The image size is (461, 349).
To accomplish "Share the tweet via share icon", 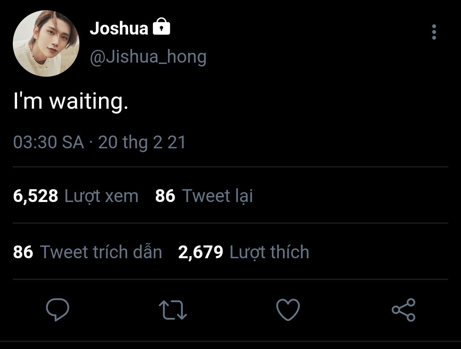I will coord(403,310).
